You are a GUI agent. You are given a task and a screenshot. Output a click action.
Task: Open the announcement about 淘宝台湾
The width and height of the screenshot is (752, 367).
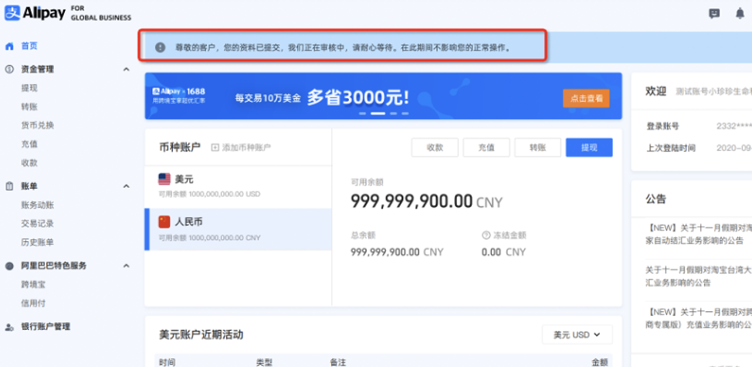[698, 277]
